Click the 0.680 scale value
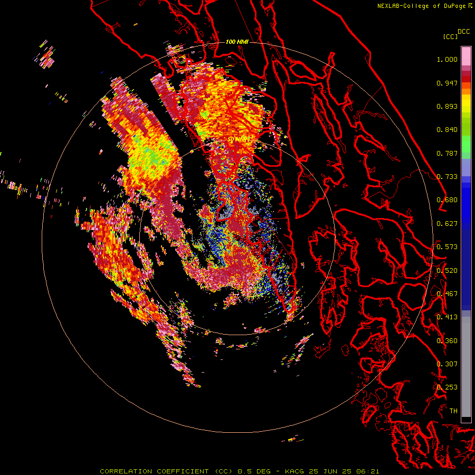Viewport: 475px width, 475px height. [x=447, y=200]
